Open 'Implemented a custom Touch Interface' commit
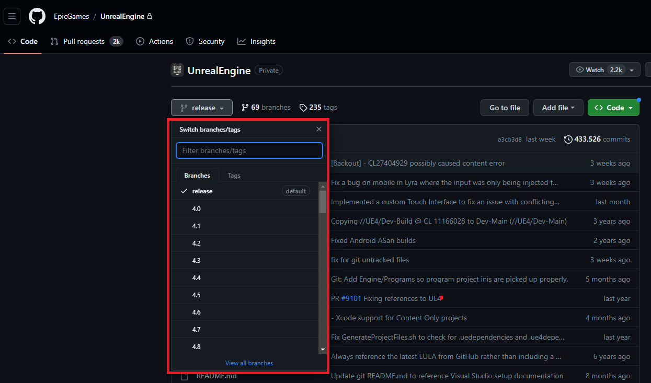Screen dimensions: 651x383 [x=445, y=202]
